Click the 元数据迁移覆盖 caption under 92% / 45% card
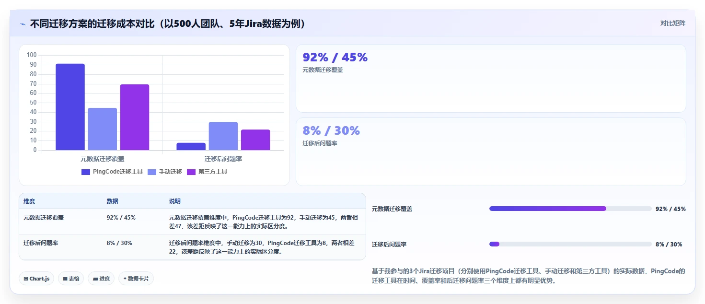 (323, 70)
